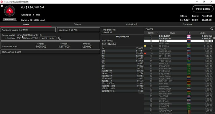Click the 1st place payout row
The width and height of the screenshot is (215, 114).
click(123, 48)
